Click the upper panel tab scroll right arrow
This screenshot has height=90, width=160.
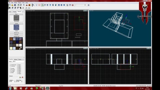(x=24, y=12)
